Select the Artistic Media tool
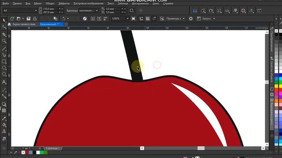This screenshot has height=158, width=282. pos(4,55)
